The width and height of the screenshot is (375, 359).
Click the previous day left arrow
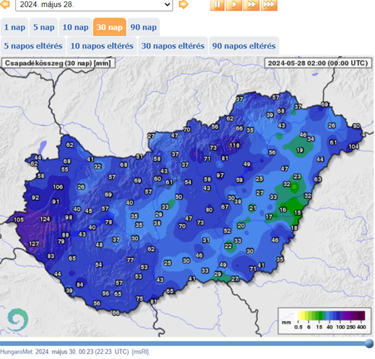pos(5,4)
